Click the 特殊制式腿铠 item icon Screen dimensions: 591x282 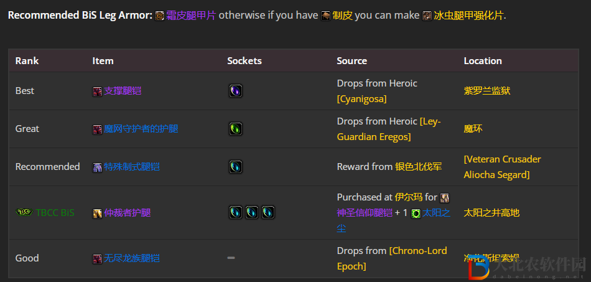tap(97, 167)
